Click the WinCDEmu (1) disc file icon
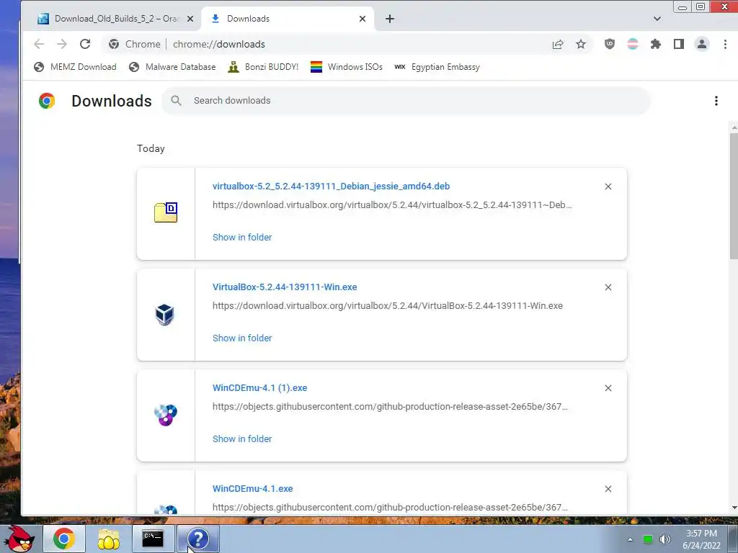The height and width of the screenshot is (553, 738). 166,415
